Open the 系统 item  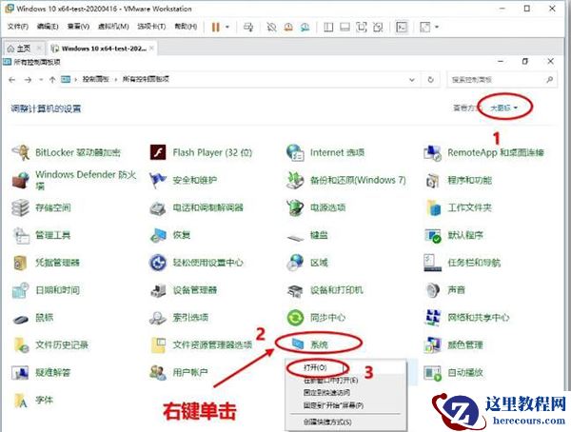click(x=319, y=344)
